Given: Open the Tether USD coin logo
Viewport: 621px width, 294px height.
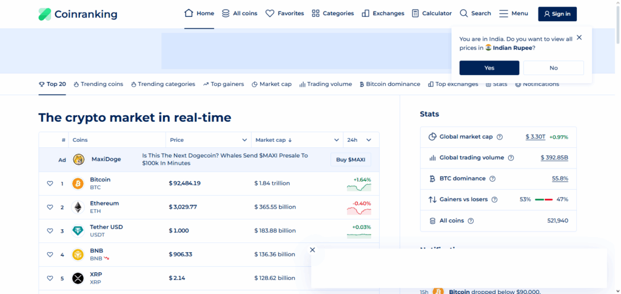Looking at the screenshot, I should click(x=78, y=231).
